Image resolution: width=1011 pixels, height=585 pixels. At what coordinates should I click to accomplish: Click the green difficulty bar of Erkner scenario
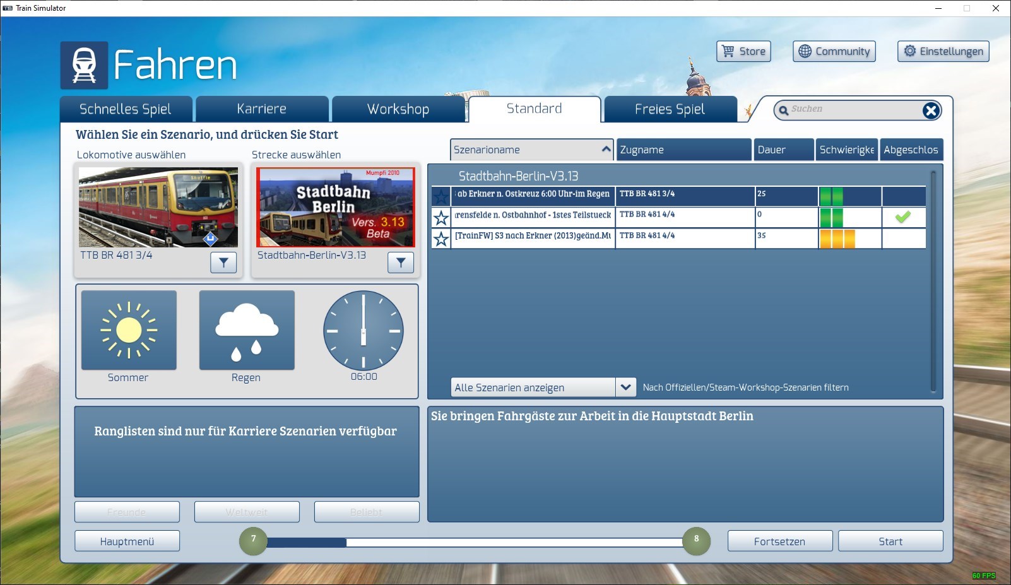click(831, 196)
